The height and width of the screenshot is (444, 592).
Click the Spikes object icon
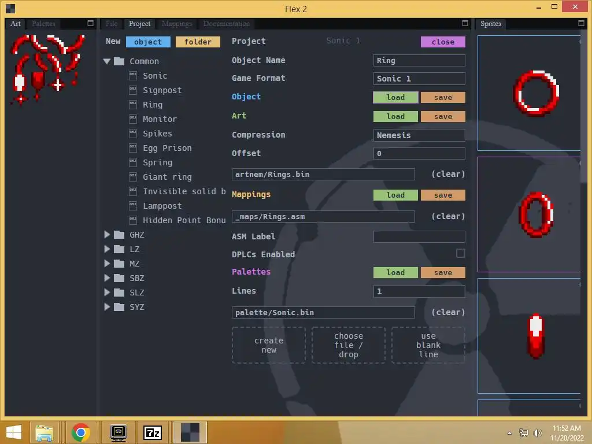[x=133, y=133]
